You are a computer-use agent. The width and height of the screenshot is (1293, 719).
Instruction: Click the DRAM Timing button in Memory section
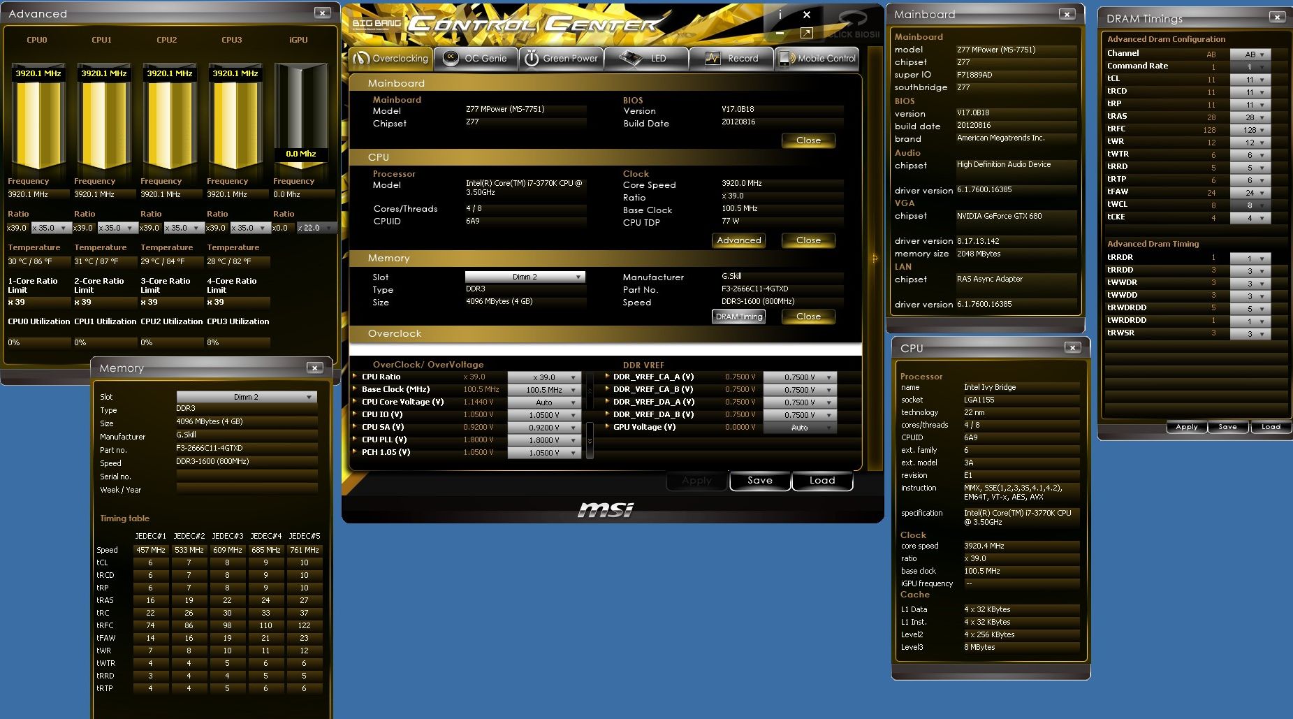pos(739,317)
